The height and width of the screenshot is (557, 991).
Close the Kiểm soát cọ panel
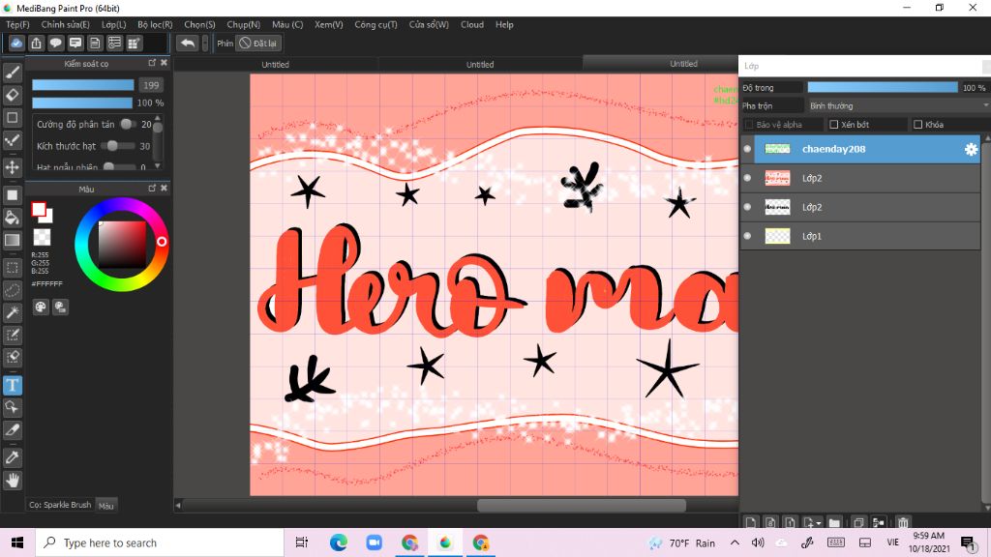coord(164,63)
